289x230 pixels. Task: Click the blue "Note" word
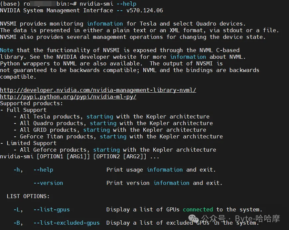tap(7, 50)
